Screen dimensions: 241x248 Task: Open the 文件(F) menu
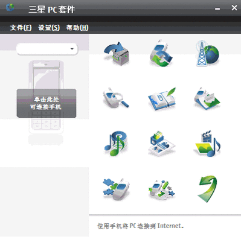21,28
